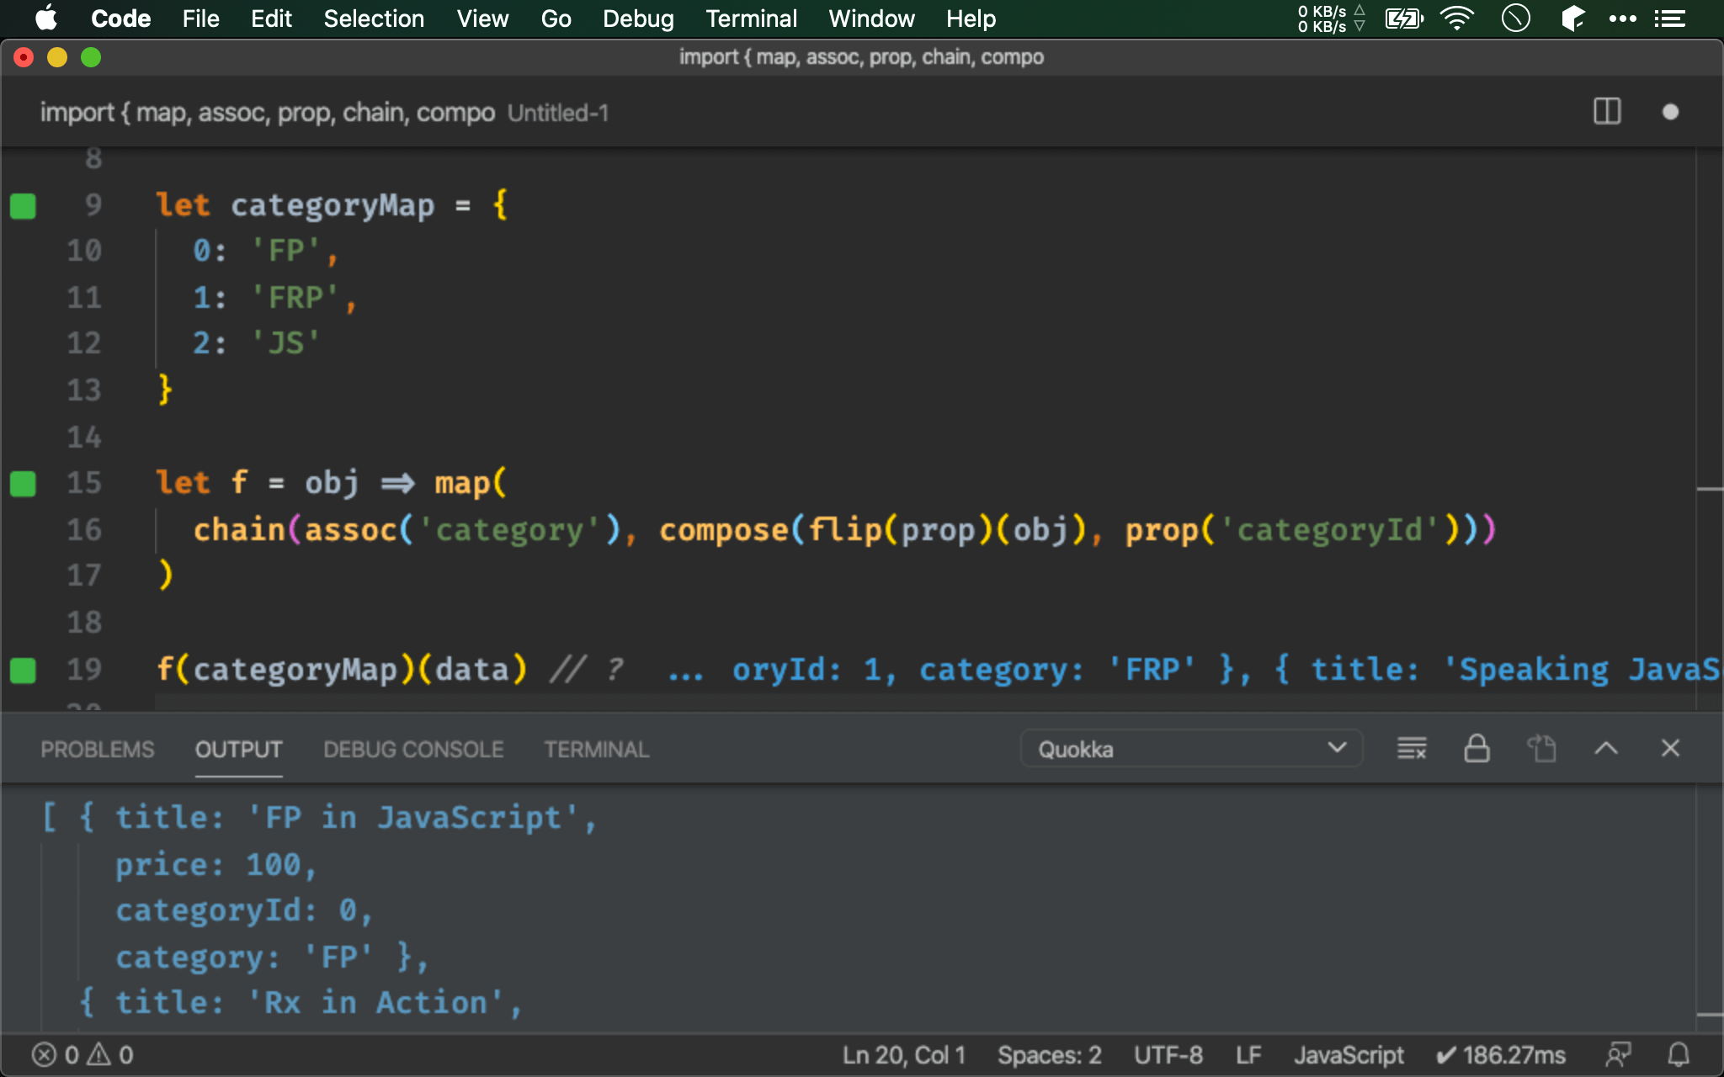The width and height of the screenshot is (1724, 1077).
Task: Close the bottom output panel
Action: [1670, 748]
